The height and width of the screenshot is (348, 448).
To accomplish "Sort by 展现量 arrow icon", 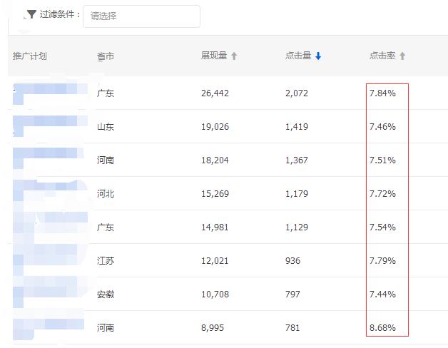I will click(x=234, y=56).
